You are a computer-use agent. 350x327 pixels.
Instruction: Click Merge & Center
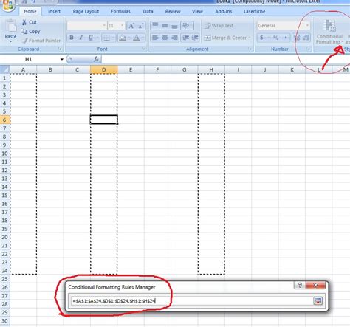click(x=225, y=38)
